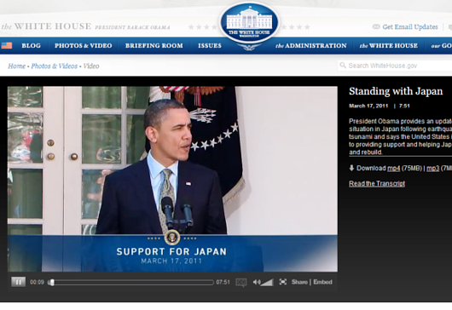
Task: Click the White House logo emblem
Action: pos(249,23)
